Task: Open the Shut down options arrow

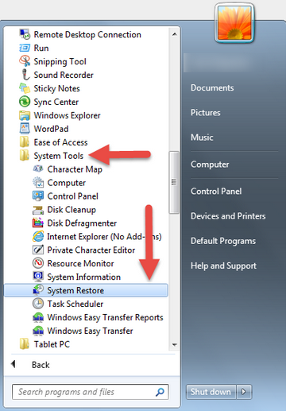Action: click(244, 391)
